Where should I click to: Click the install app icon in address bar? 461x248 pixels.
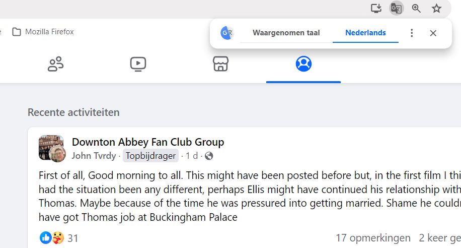coord(376,8)
